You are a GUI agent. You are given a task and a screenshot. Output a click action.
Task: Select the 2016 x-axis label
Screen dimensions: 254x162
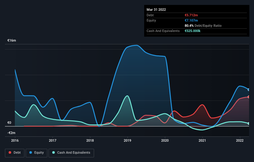point(15,140)
